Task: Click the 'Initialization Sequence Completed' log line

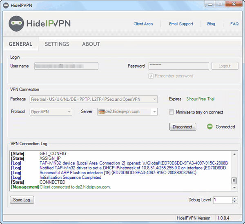Action: (x=70, y=177)
